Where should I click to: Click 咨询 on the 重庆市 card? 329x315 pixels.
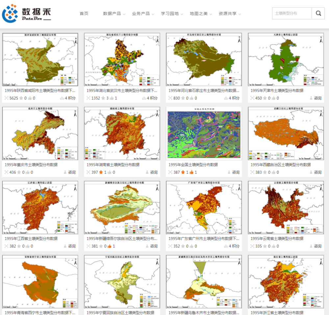pos(72,172)
